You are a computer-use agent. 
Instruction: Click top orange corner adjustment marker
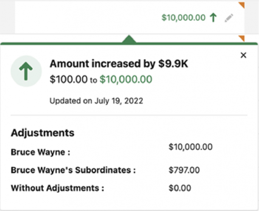tap(241, 5)
